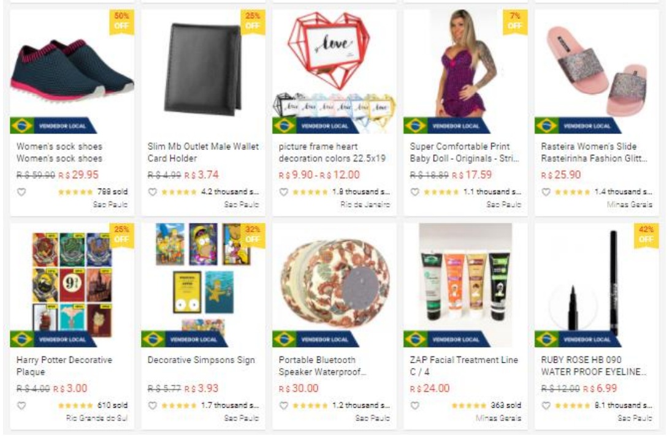
Task: Select ZAP Facial Treatment Line title
Action: [x=464, y=366]
